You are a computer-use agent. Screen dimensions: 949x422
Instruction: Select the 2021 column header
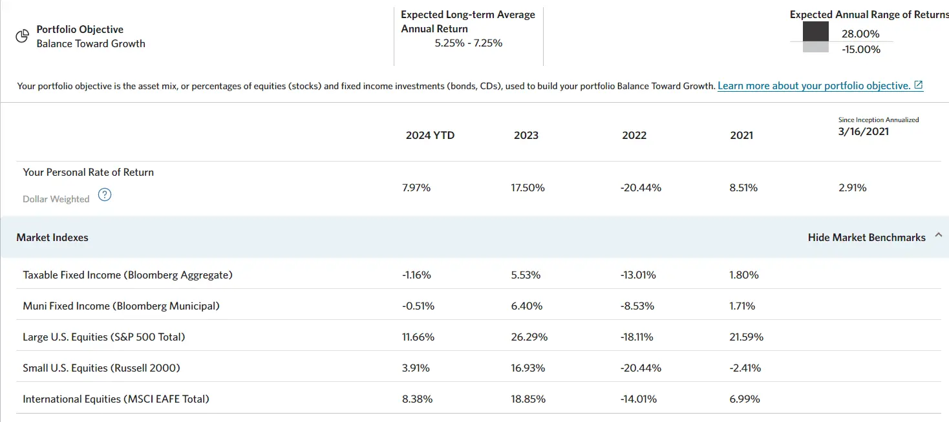pyautogui.click(x=741, y=135)
